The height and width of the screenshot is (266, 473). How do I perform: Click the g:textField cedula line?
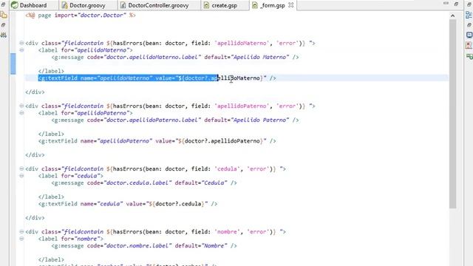click(x=128, y=204)
